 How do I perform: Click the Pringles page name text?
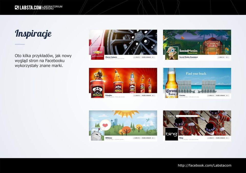(x=109, y=95)
